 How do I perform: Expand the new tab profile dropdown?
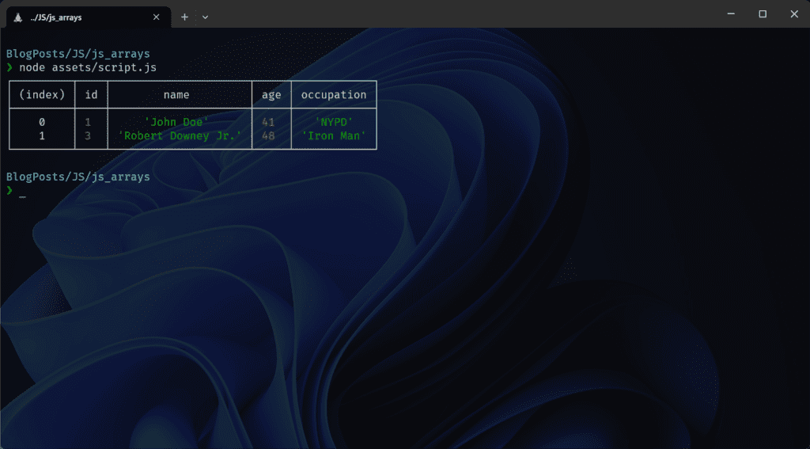coord(205,17)
